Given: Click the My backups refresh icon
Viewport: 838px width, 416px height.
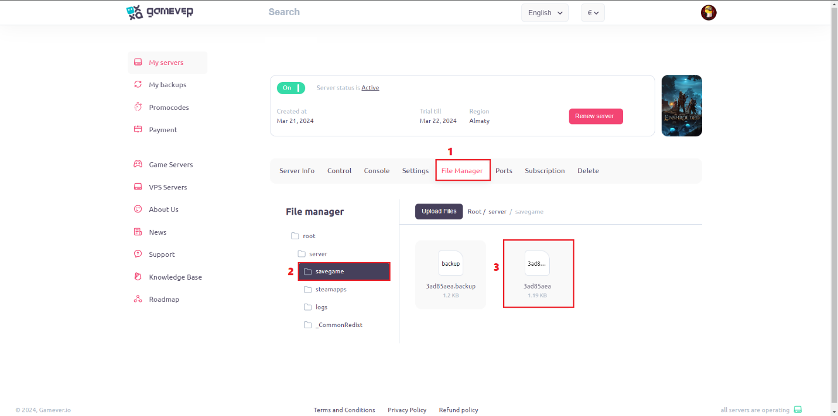Looking at the screenshot, I should (x=138, y=84).
